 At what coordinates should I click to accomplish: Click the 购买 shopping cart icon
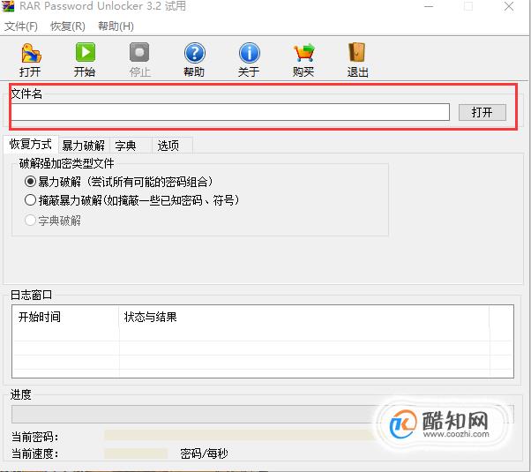pyautogui.click(x=303, y=53)
